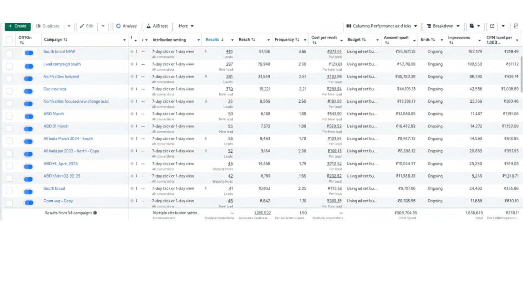Viewport: 523px width, 291px height.
Task: Sort by the Campaign column header
Action: point(55,39)
